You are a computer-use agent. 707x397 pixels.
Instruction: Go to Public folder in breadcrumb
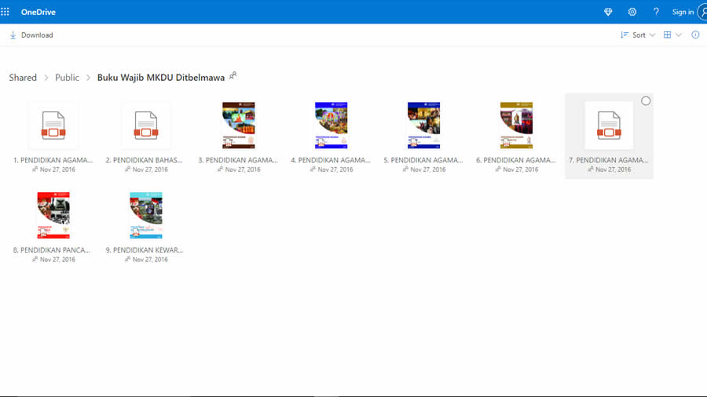click(67, 78)
